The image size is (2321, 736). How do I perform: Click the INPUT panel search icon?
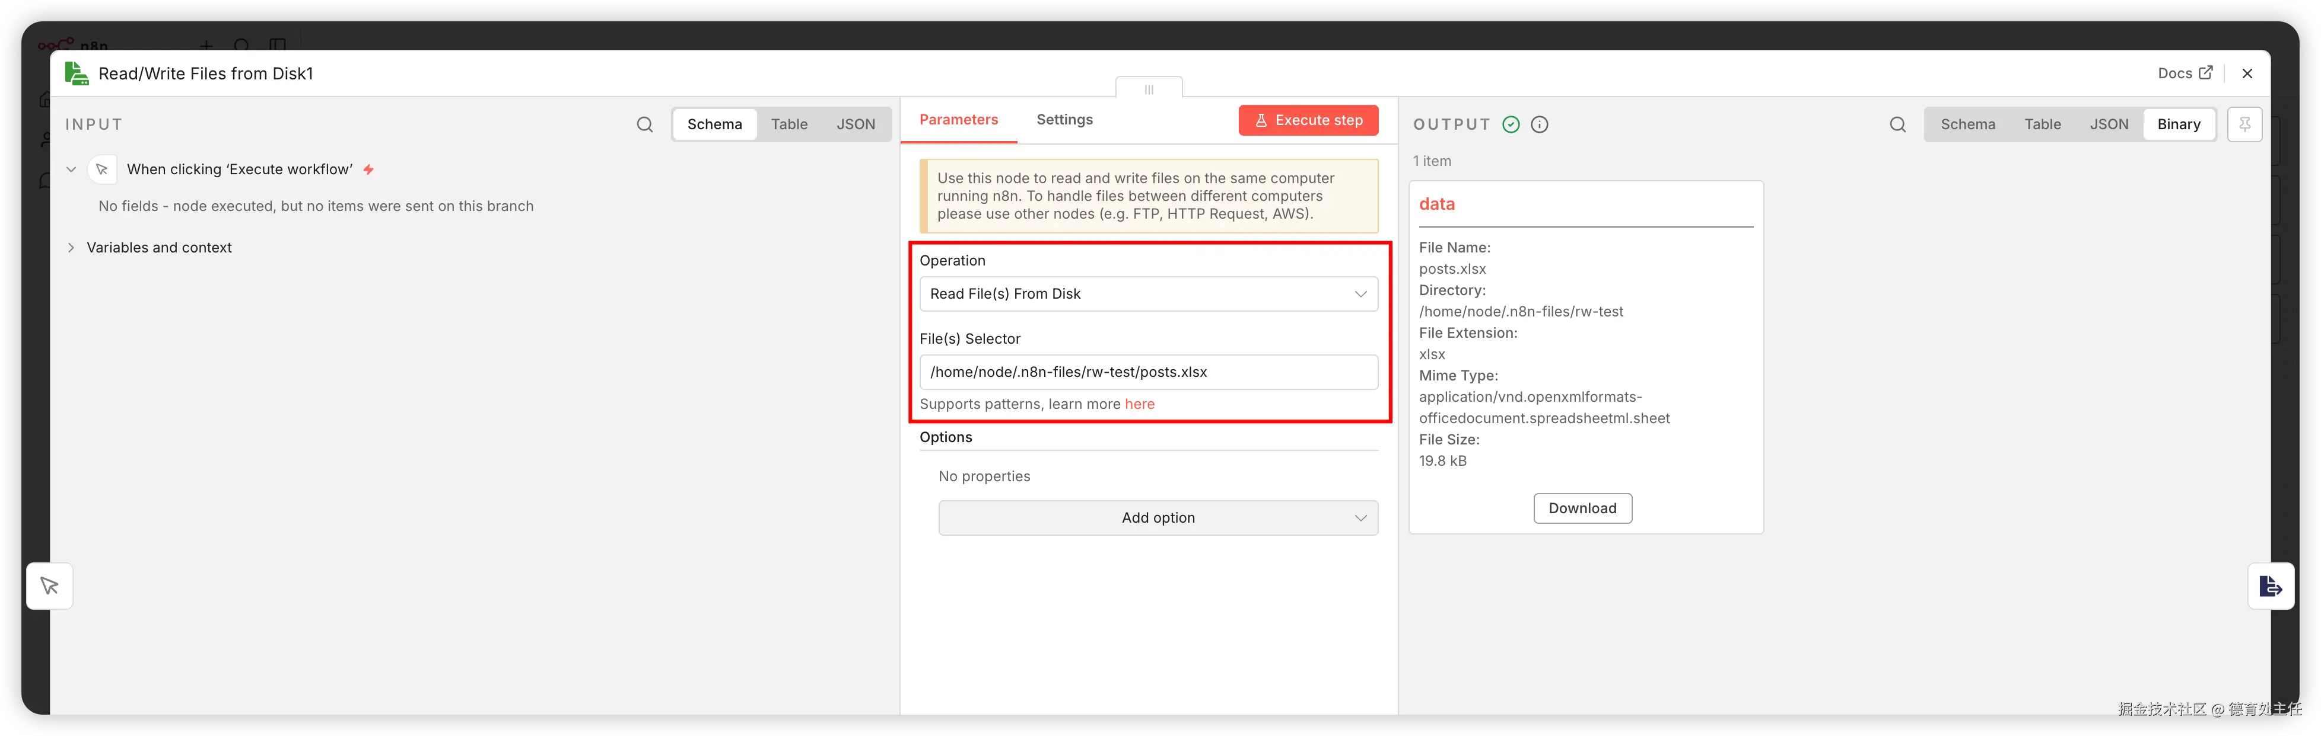coord(644,124)
